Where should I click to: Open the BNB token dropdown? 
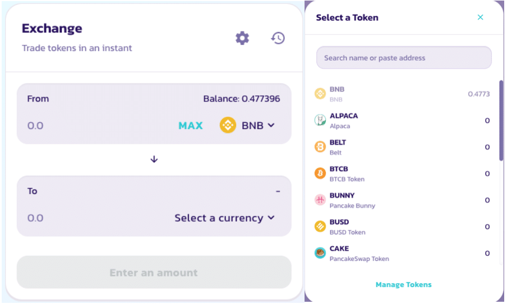tap(248, 125)
